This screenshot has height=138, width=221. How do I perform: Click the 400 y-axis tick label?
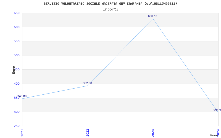pyautogui.click(x=17, y=84)
